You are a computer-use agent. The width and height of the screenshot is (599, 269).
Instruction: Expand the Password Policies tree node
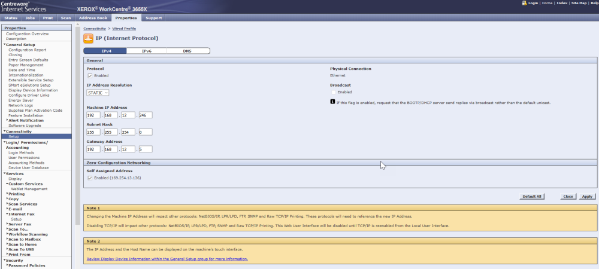pos(7,265)
